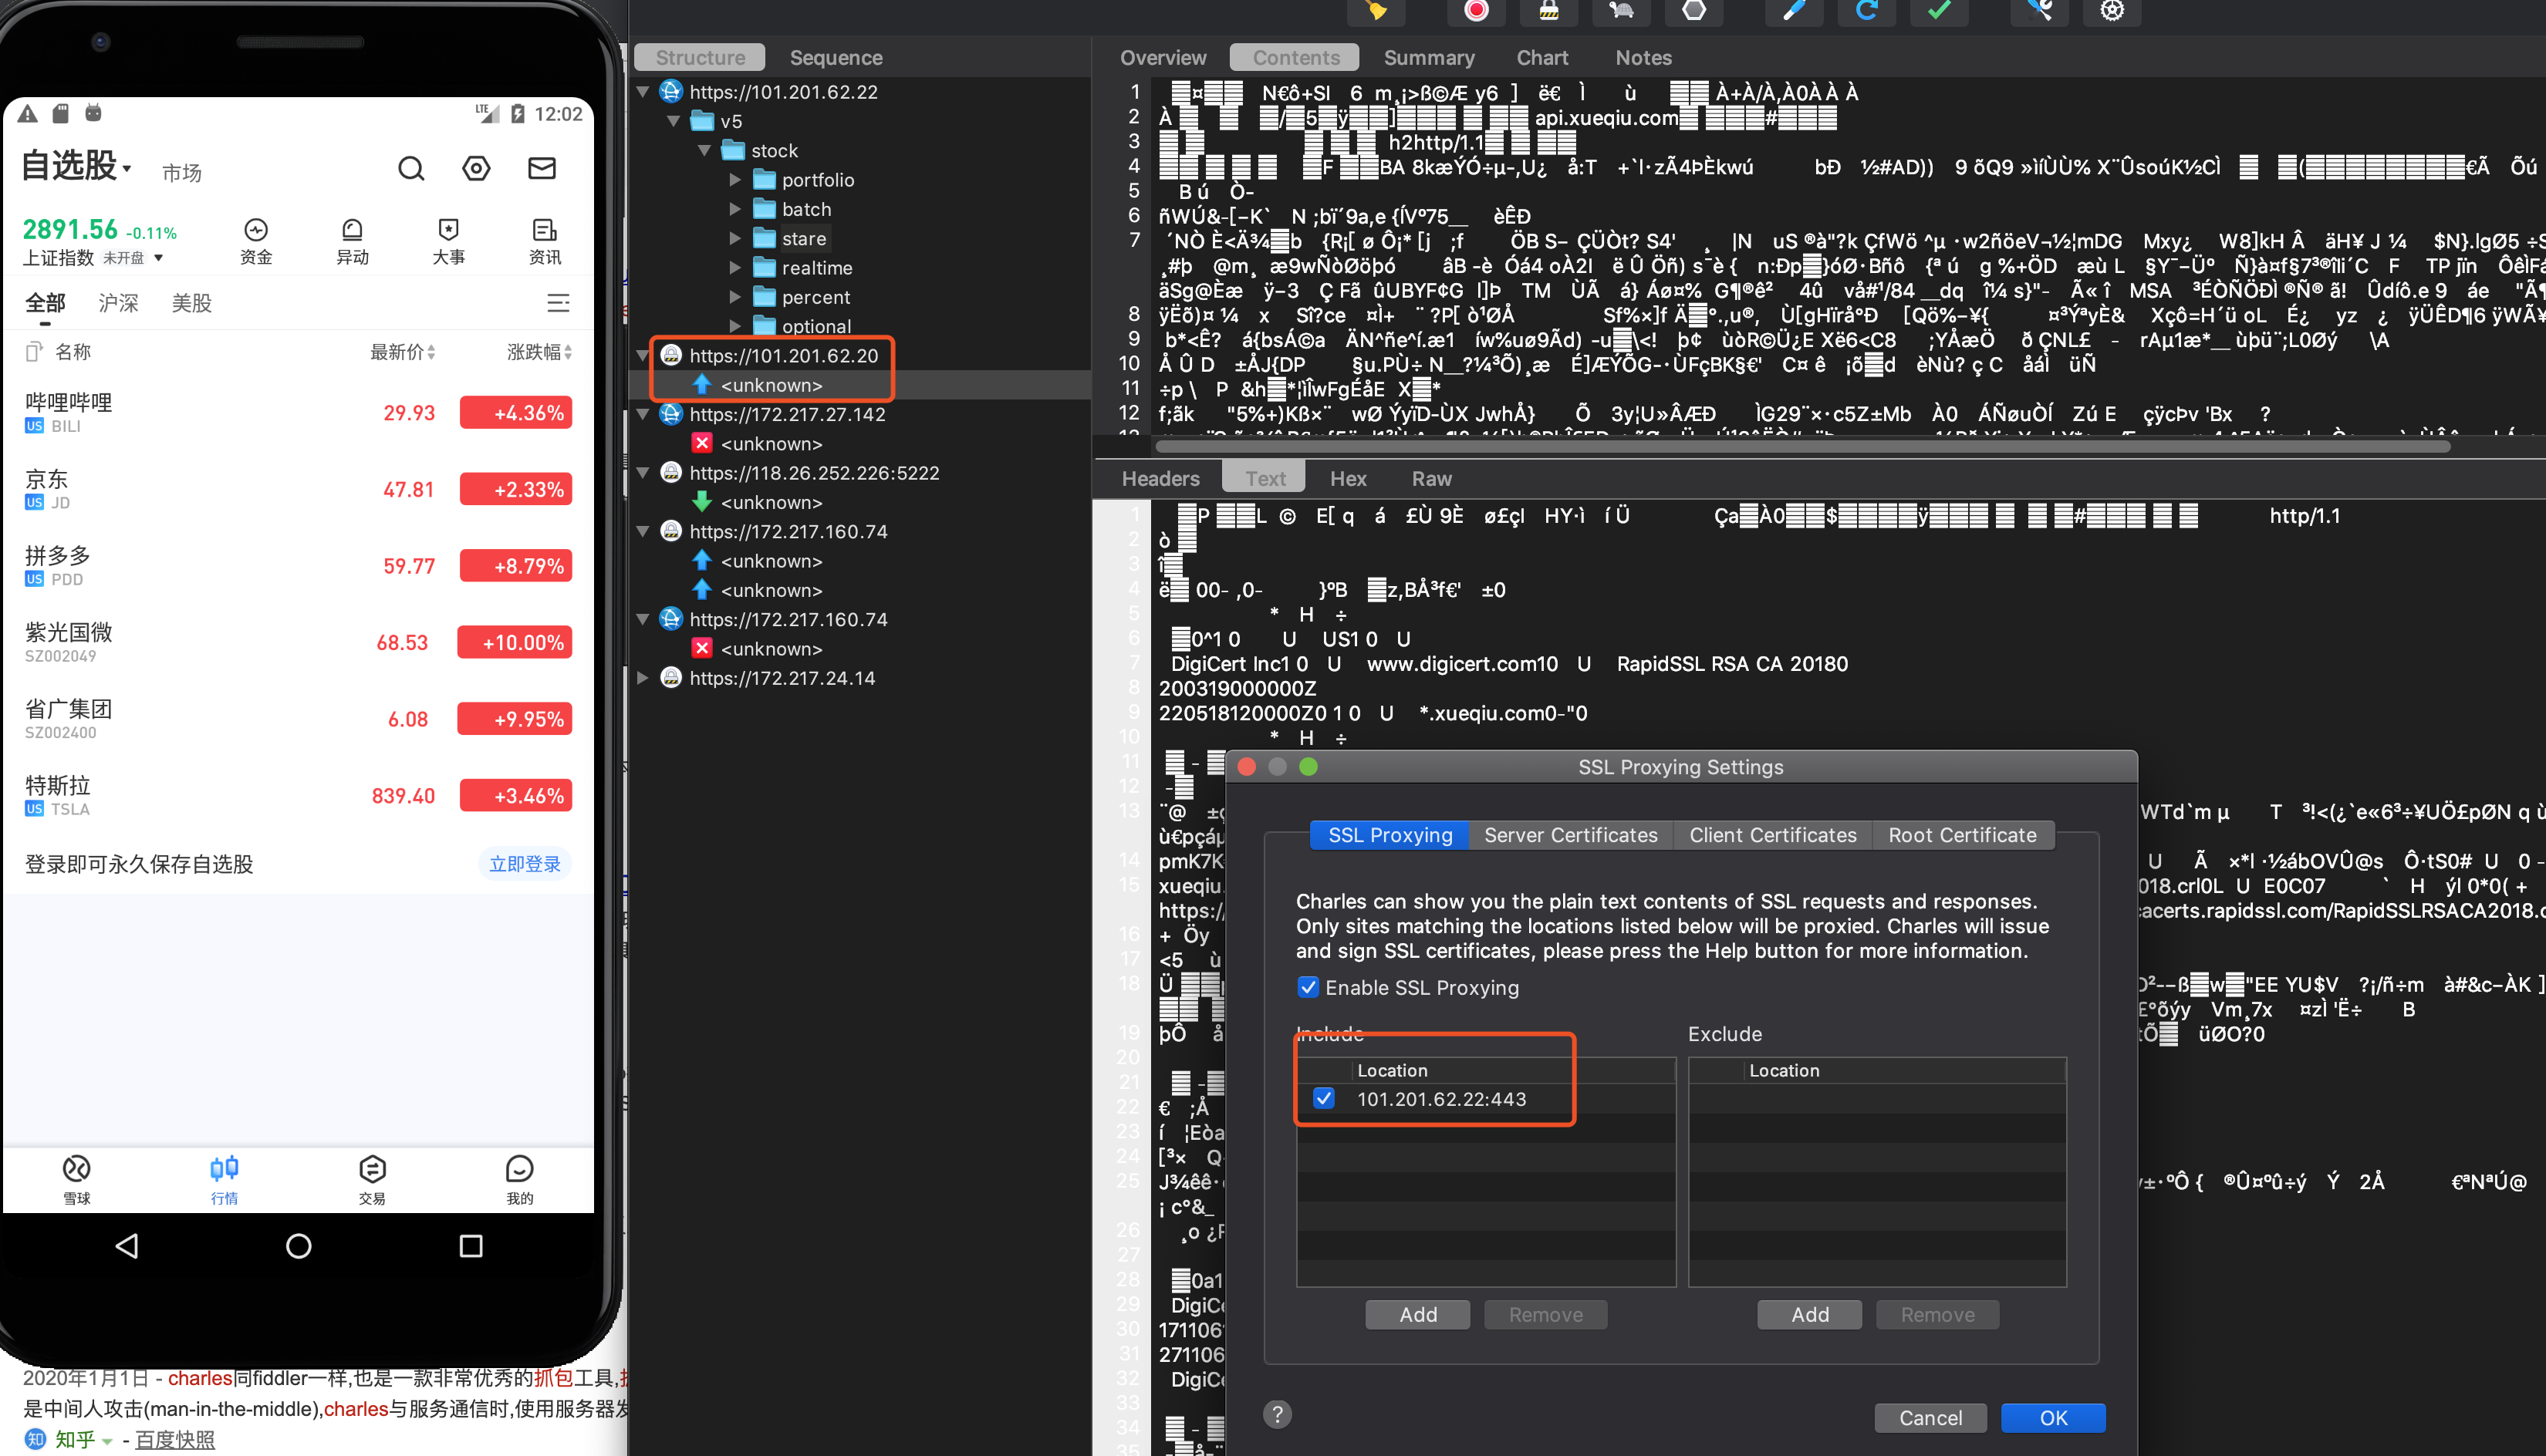Click the red record button in toolbar
This screenshot has width=2546, height=1456.
[x=1476, y=11]
